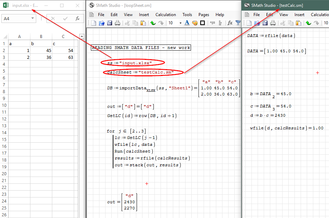The height and width of the screenshot is (218, 329).
Task: Click the fx function icon in SMath
Action: (230, 23)
